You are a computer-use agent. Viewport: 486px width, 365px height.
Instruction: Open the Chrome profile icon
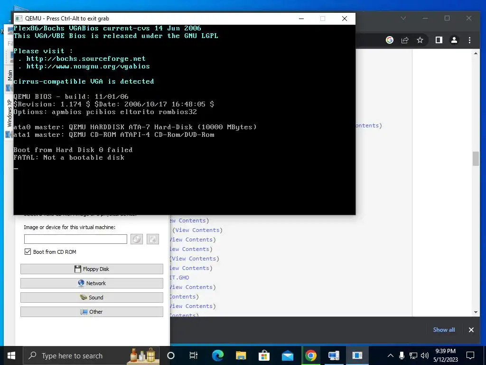pos(454,40)
